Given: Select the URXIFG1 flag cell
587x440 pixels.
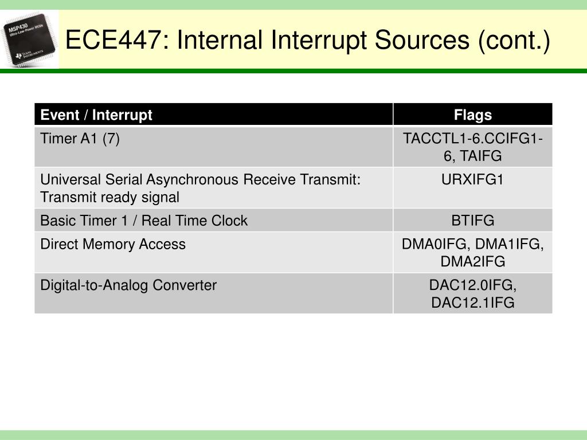Looking at the screenshot, I should pos(473,188).
